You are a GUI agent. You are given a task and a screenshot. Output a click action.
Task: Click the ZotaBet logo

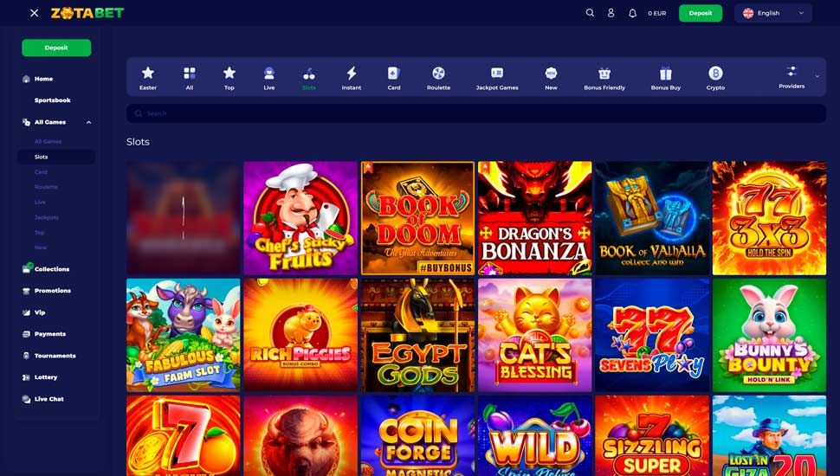coord(87,13)
